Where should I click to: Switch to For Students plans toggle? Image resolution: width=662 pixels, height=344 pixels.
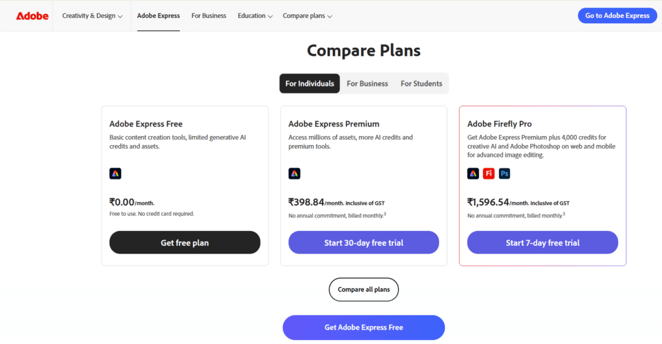pos(421,83)
